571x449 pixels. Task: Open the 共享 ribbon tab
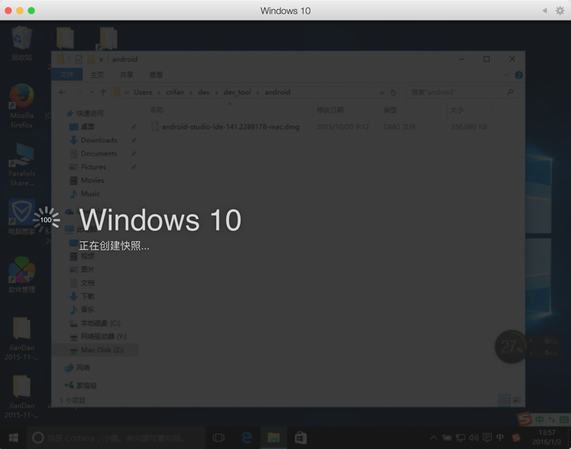[x=126, y=75]
